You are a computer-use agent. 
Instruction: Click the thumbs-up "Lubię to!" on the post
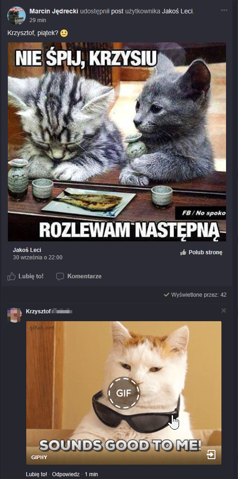(x=26, y=276)
